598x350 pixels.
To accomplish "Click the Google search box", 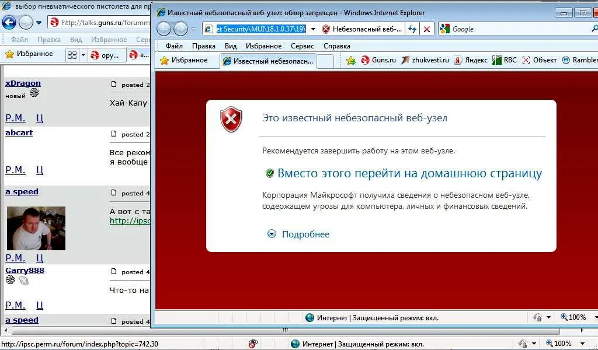I will 519,29.
